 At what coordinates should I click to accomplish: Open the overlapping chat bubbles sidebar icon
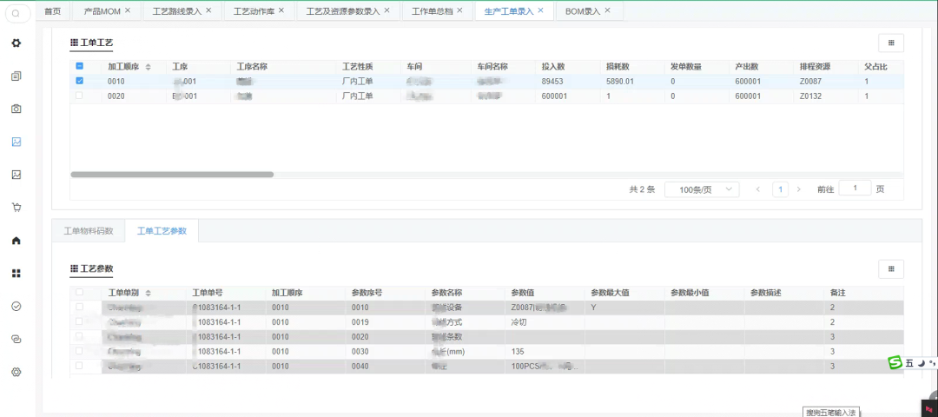pos(17,339)
